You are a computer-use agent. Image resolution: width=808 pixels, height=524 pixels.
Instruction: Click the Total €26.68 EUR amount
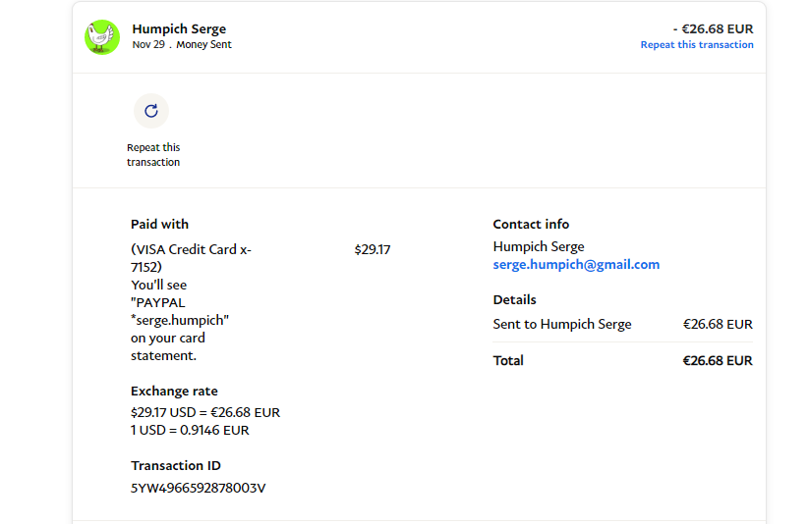[718, 361]
